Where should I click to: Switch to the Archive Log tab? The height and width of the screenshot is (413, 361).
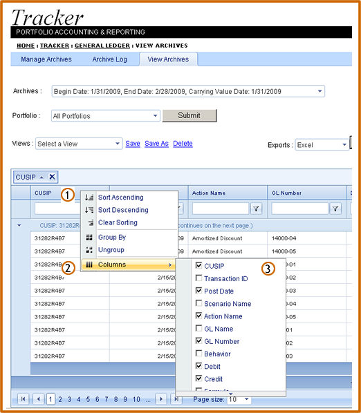pos(110,59)
